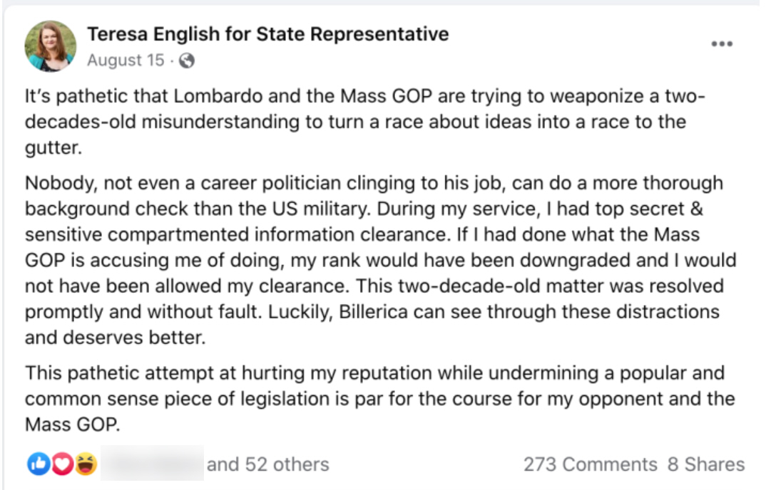Click the word 'gutter' ending the first paragraph
Viewport: 766px width, 490px height.
coord(51,147)
